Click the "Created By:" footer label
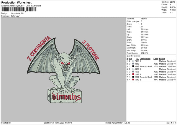This screenshot has height=125, width=177. click(6, 123)
